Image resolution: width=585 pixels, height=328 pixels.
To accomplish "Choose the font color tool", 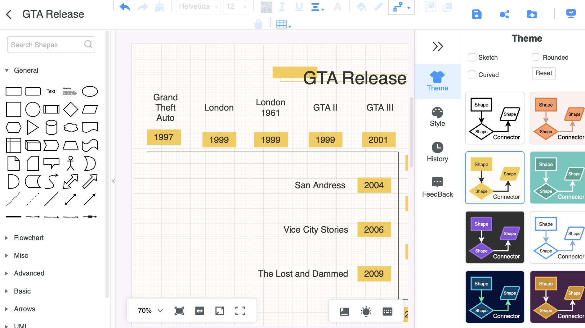I will [x=337, y=7].
